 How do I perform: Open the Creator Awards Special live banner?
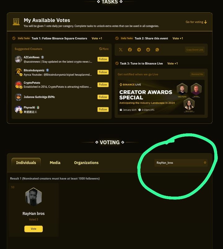tap(161, 97)
